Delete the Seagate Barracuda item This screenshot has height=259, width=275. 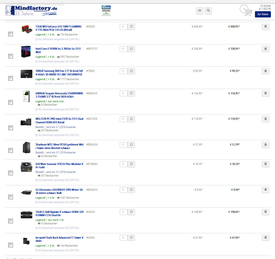tap(266, 93)
